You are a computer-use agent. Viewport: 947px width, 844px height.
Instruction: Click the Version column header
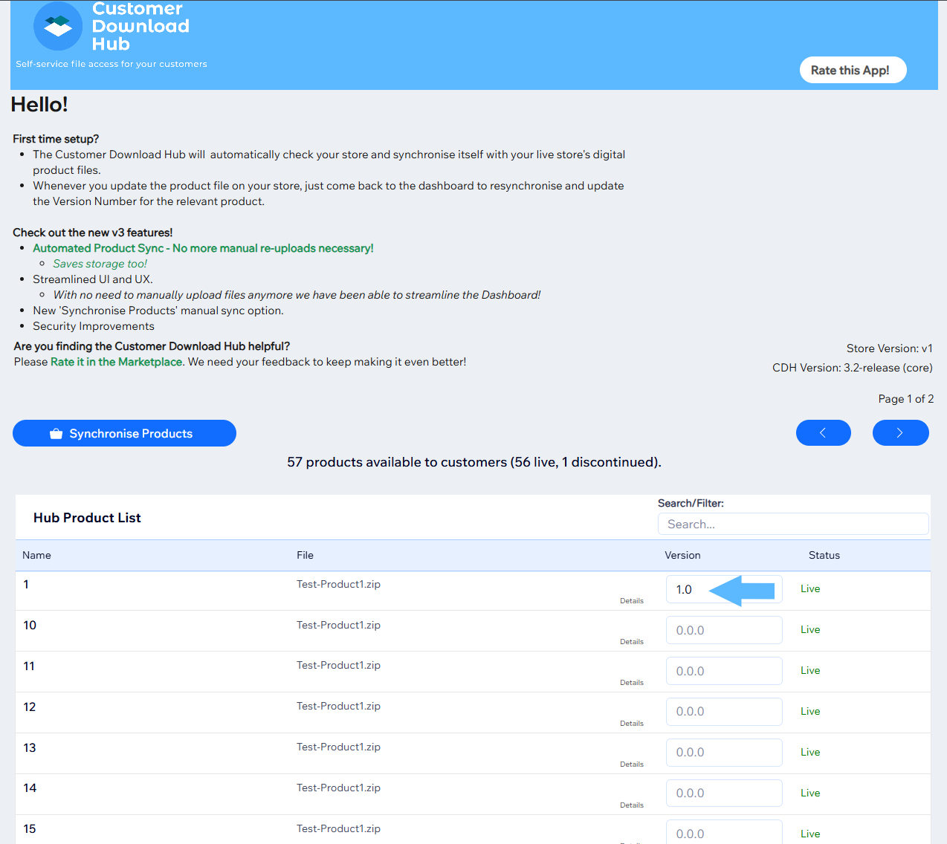tap(682, 555)
